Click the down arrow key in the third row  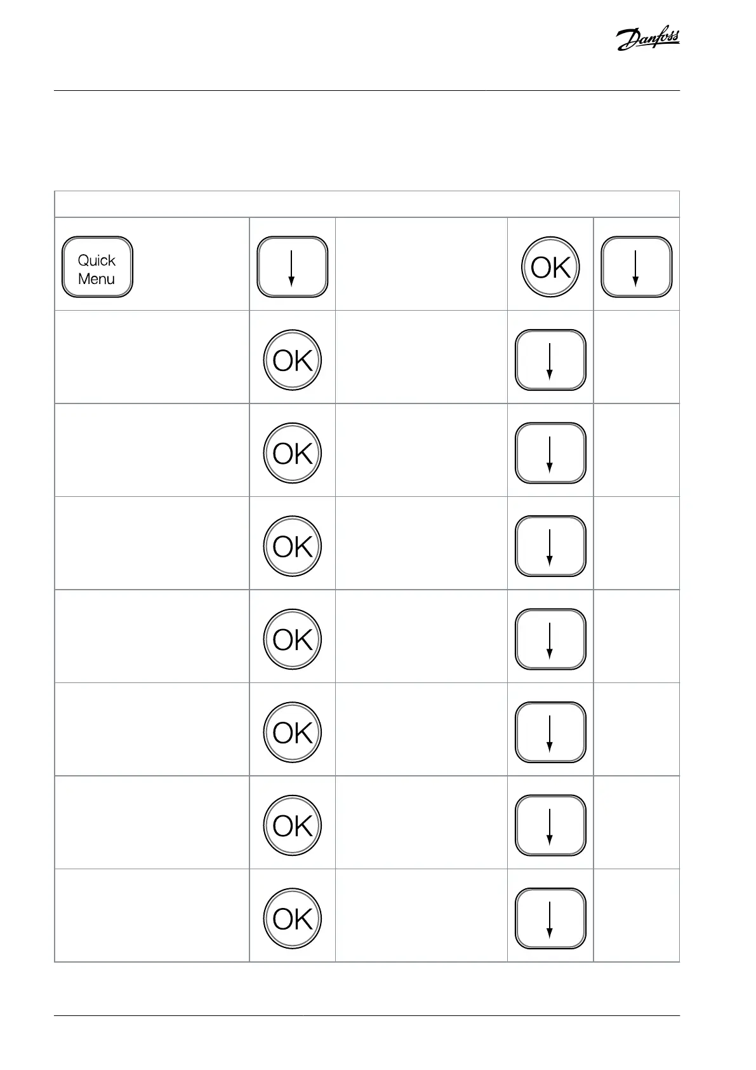pos(550,454)
